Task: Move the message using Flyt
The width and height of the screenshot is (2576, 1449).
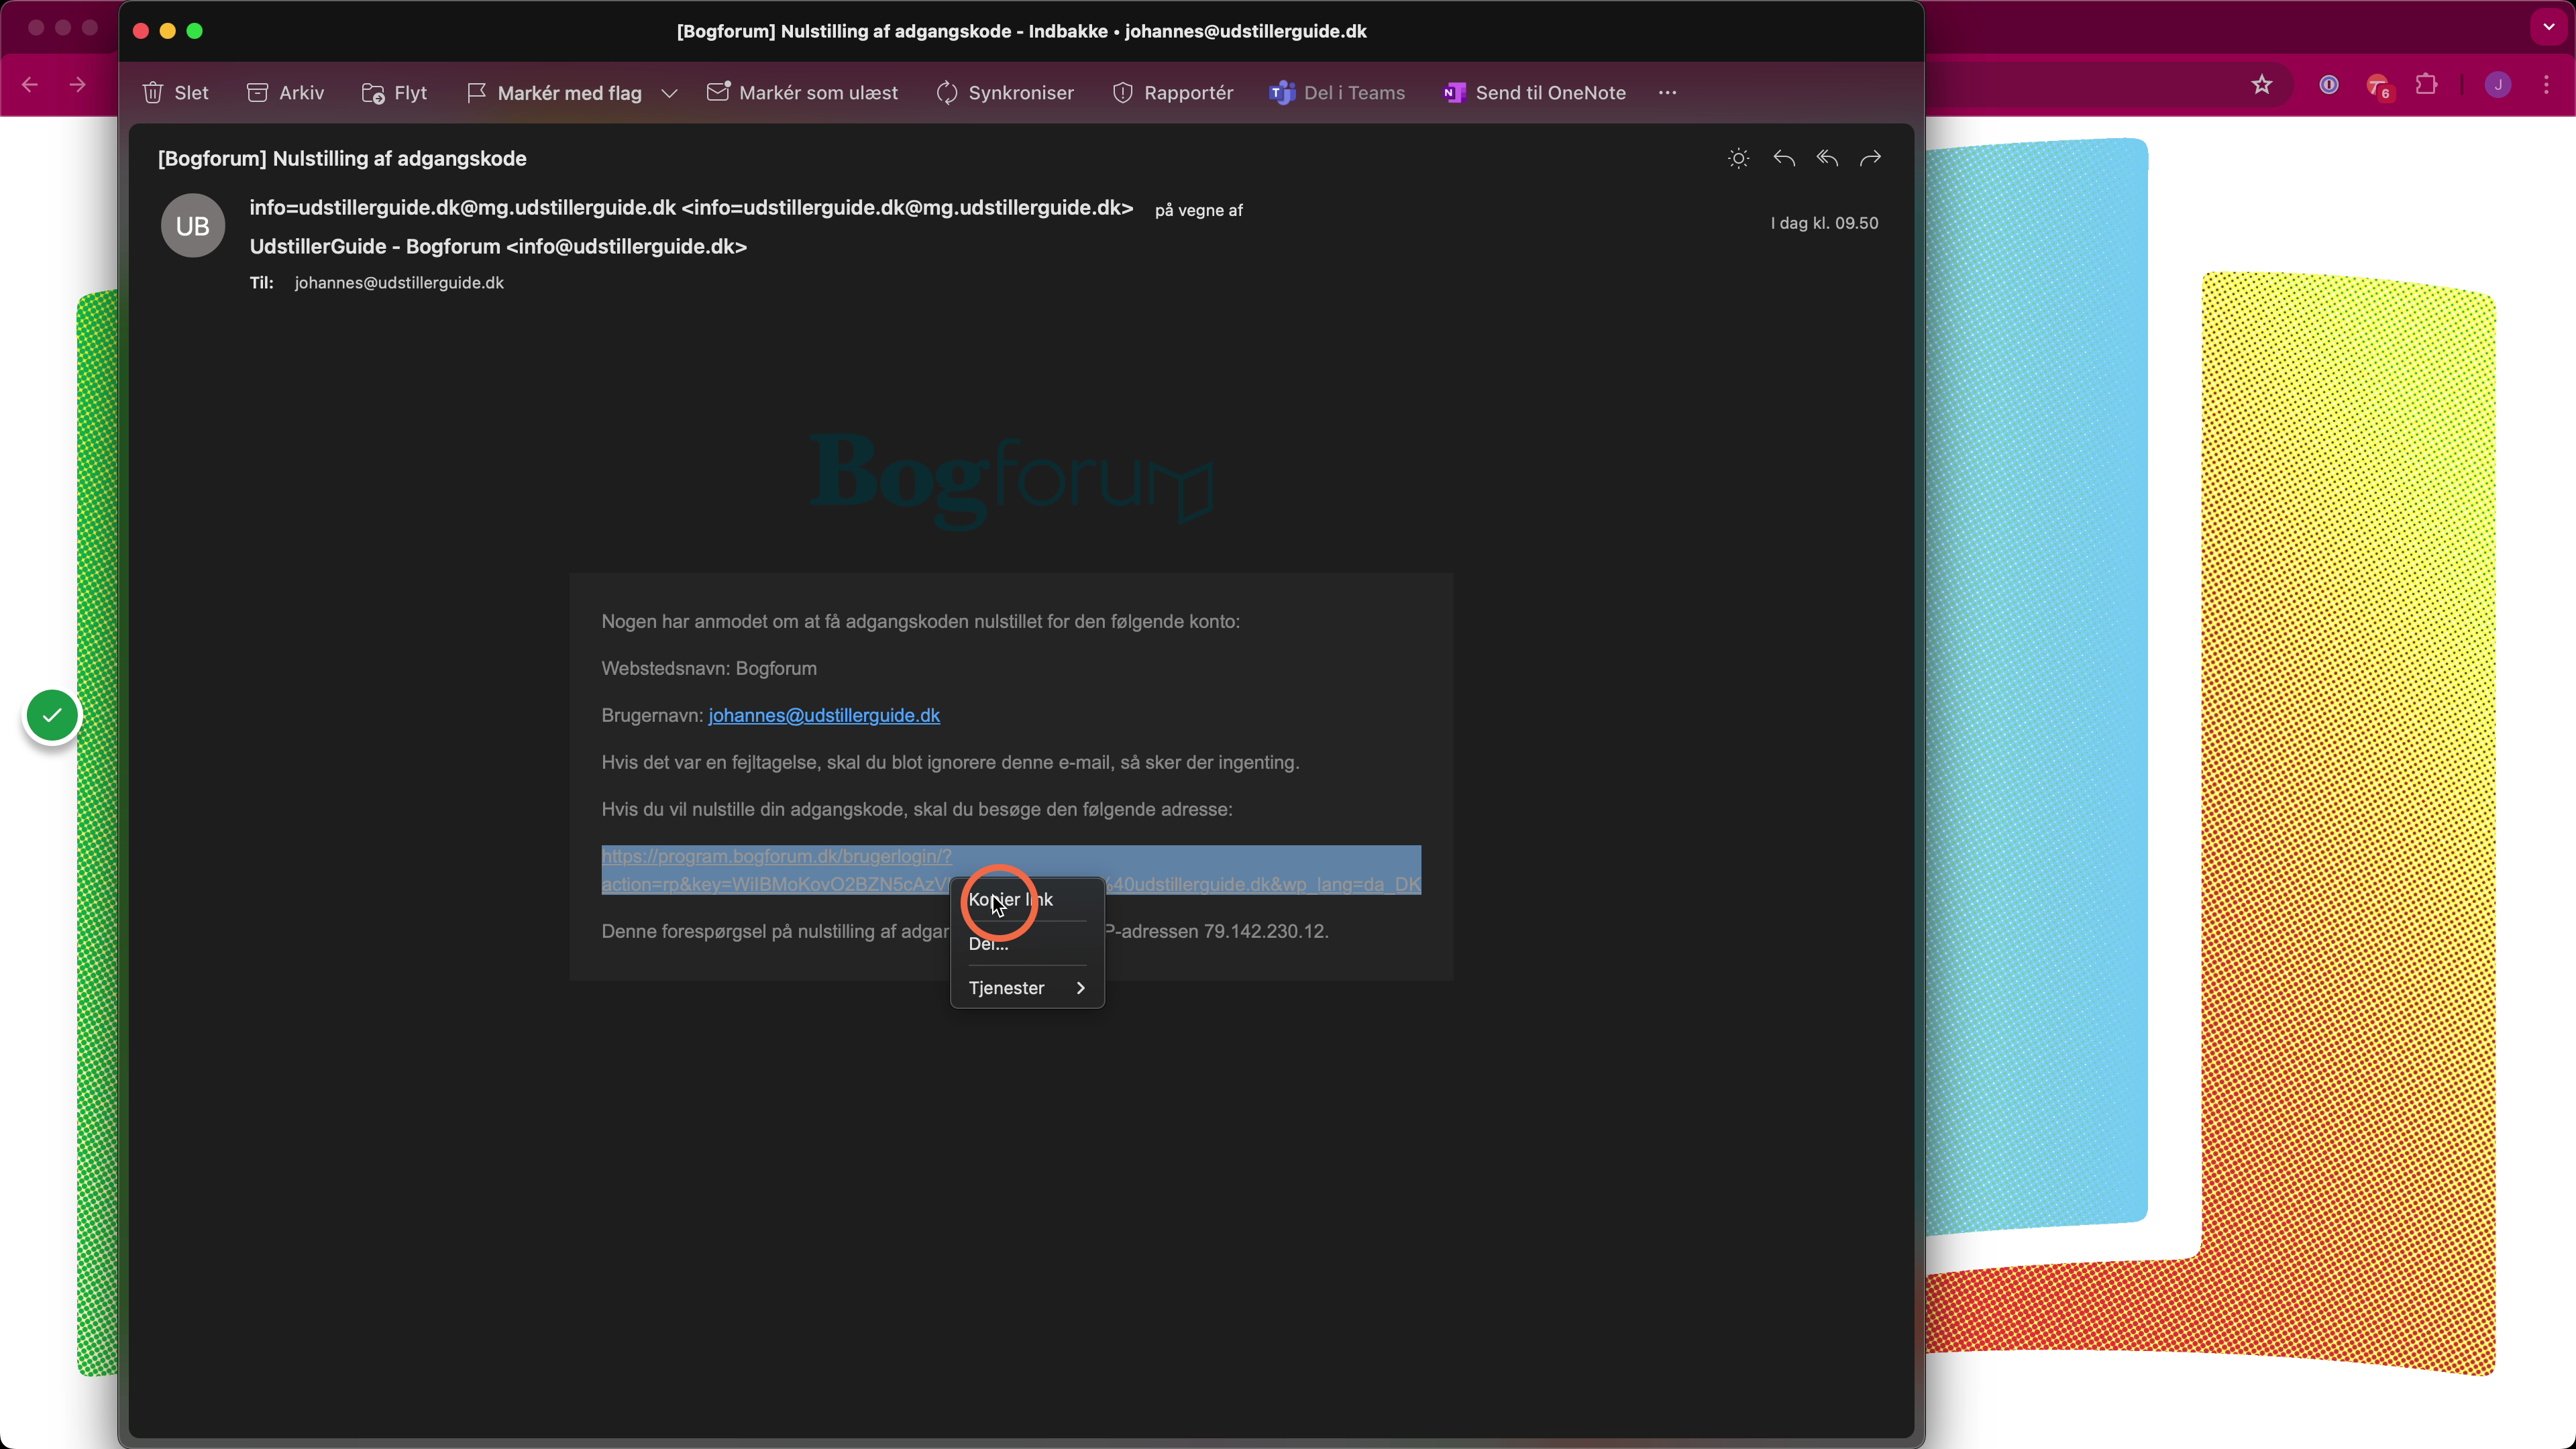Action: [x=394, y=93]
